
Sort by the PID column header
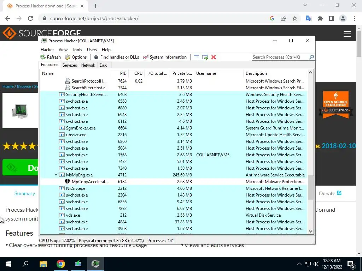coord(119,73)
